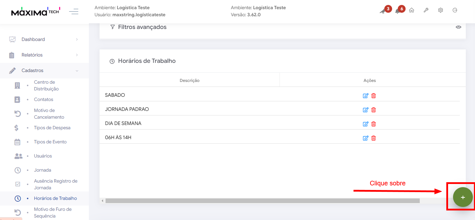
Task: Select Tipos de Despesa menu item
Action: [x=52, y=128]
